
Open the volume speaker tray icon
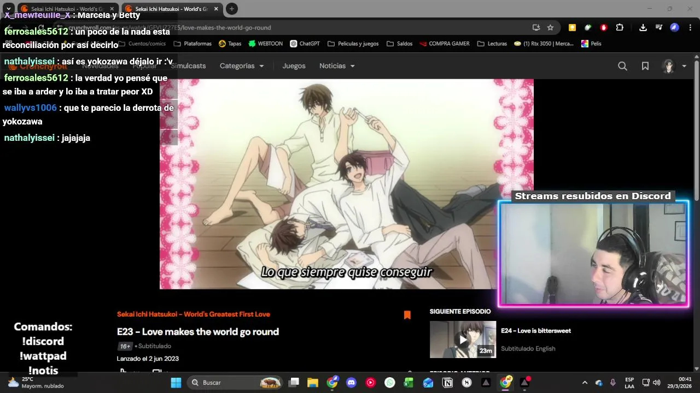click(x=656, y=383)
